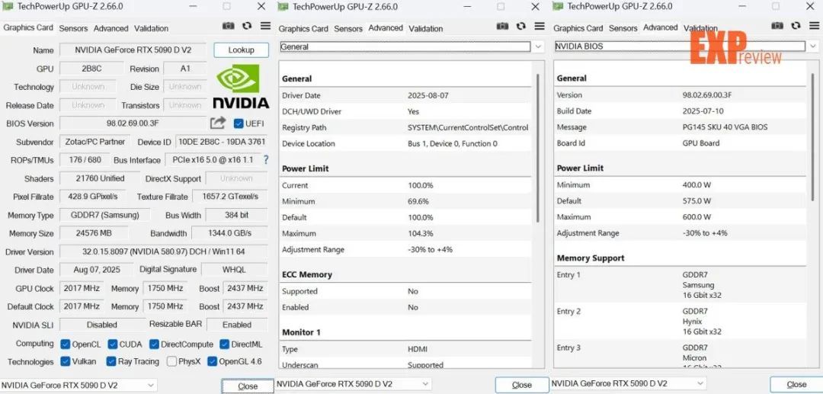Click the Memory Size field 24576 MB

92,233
